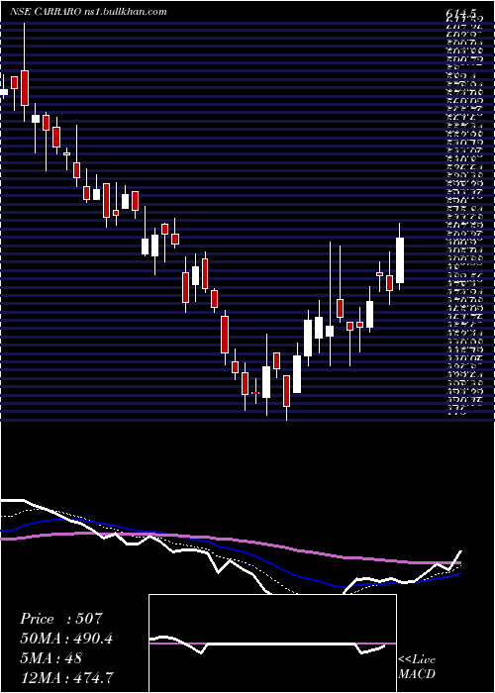Click the NSE CARRARO ns1.bullkhan.com chart title

[x=88, y=12]
